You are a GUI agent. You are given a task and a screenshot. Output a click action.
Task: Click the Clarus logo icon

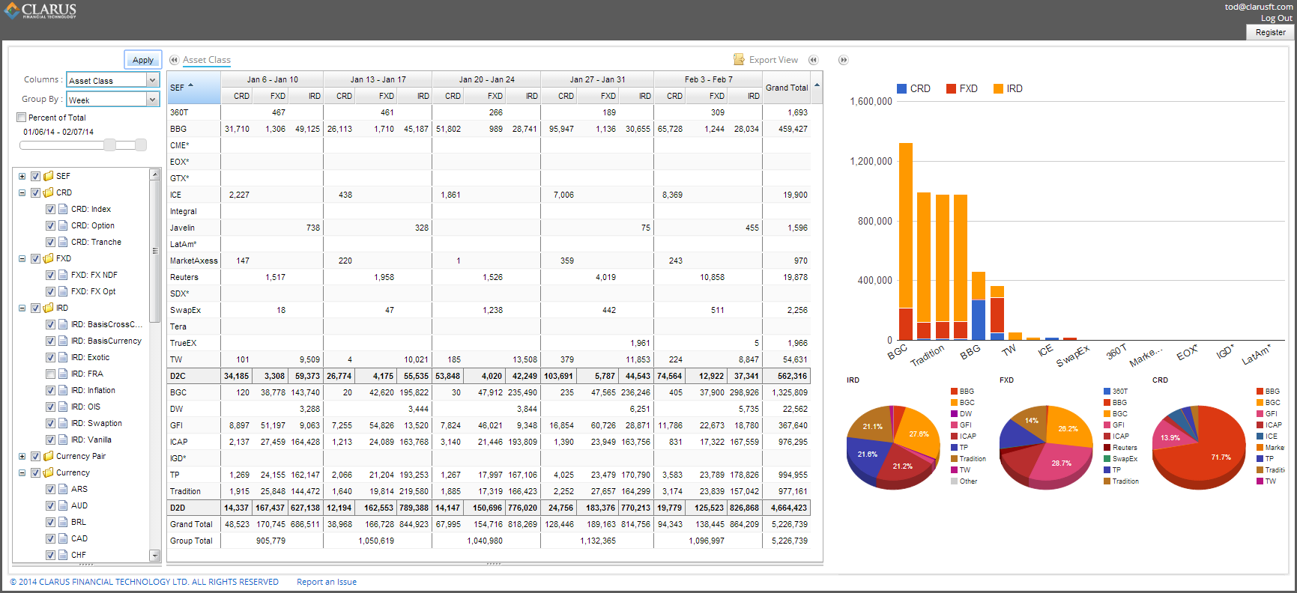coord(11,10)
